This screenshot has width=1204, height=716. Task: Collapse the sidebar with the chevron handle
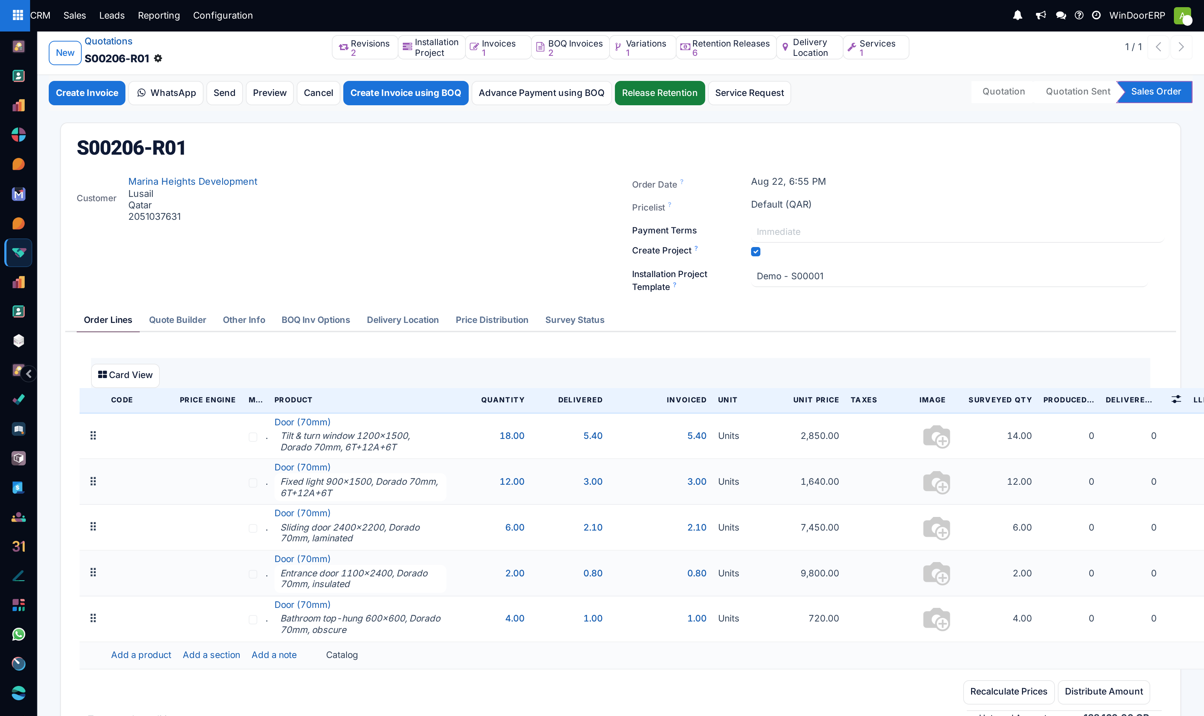[29, 373]
